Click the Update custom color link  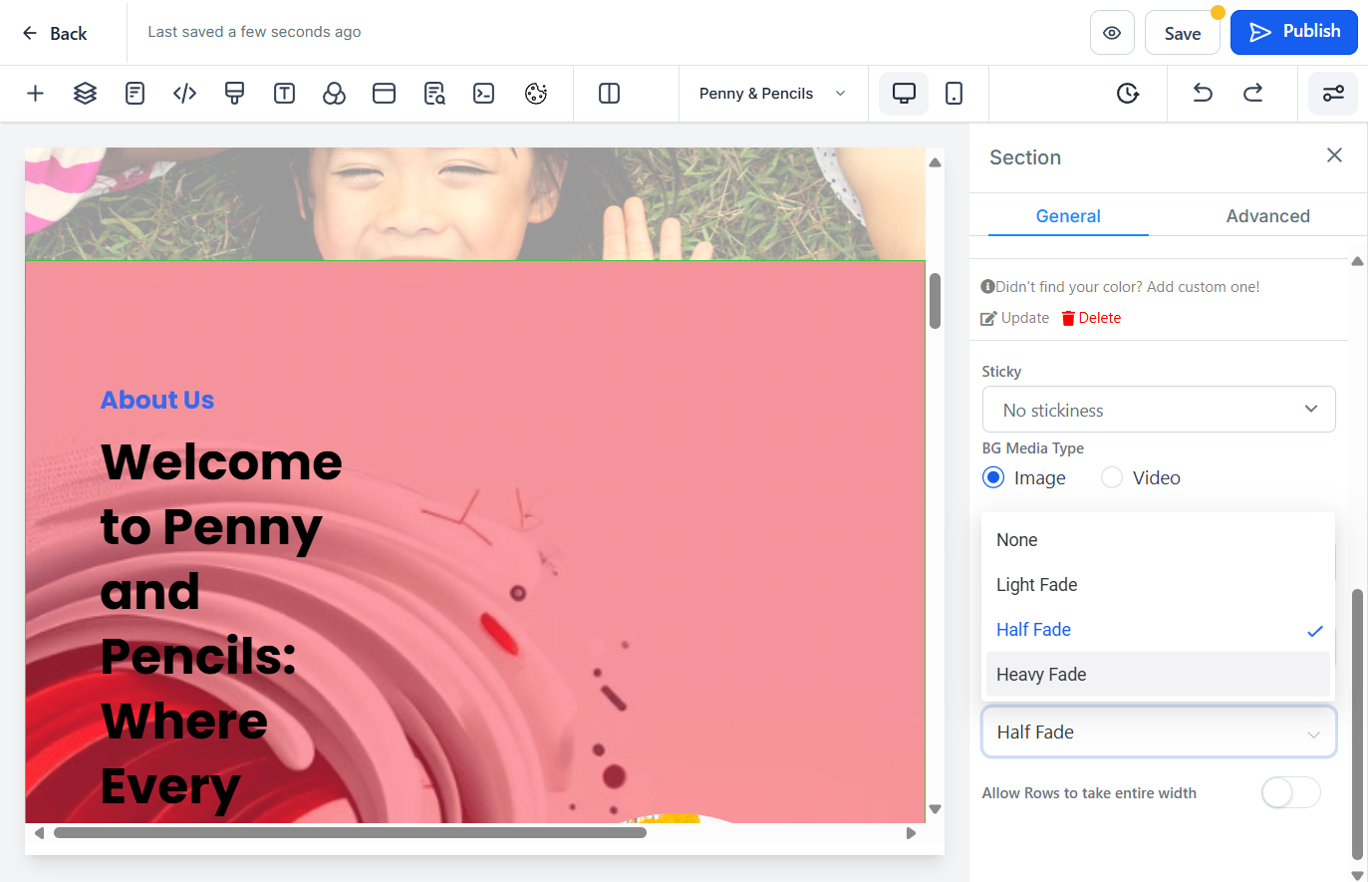click(x=1015, y=318)
